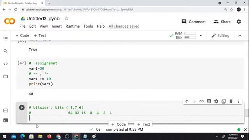This screenshot has width=249, height=140.
Task: Move cell down with the down arrow
Action: pos(194,101)
